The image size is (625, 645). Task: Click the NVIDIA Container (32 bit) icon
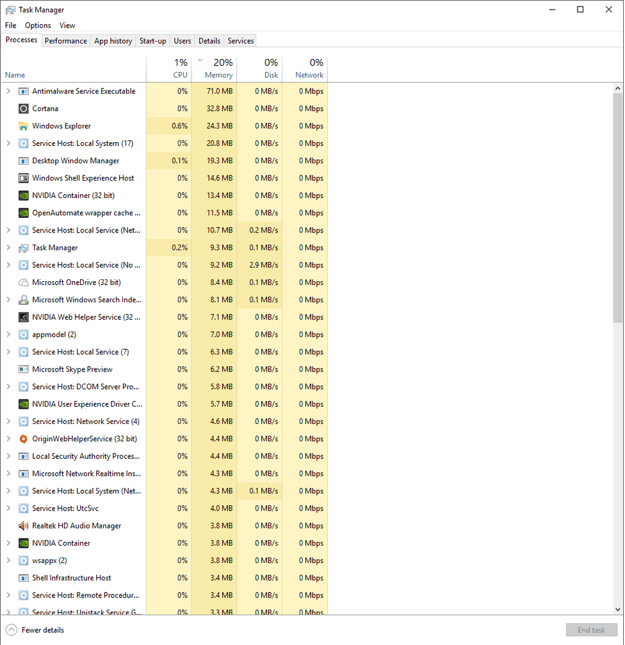[24, 195]
